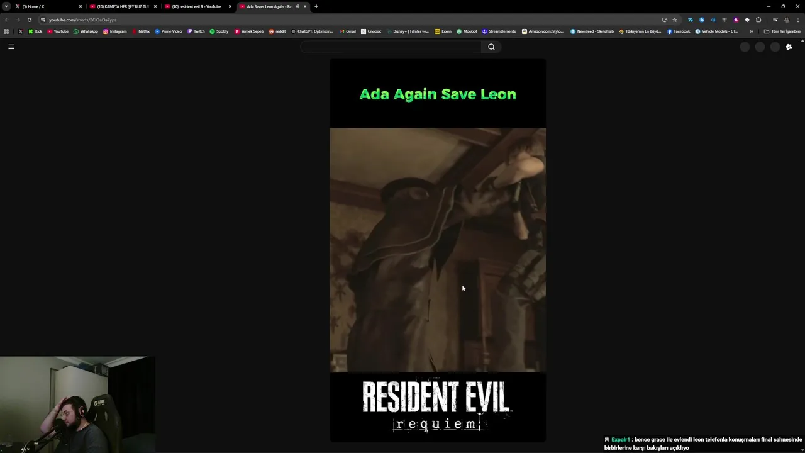The image size is (805, 453).
Task: Go forward one page in browser
Action: tap(18, 20)
